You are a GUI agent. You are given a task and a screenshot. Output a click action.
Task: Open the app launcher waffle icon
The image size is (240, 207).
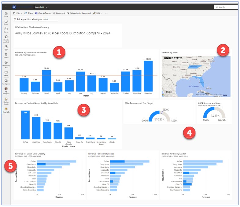click(x=6, y=7)
